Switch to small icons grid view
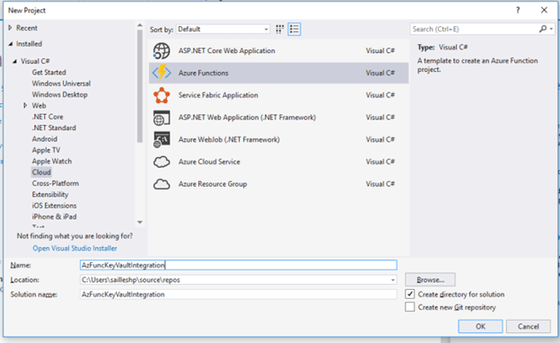560x343 pixels. pos(280,30)
